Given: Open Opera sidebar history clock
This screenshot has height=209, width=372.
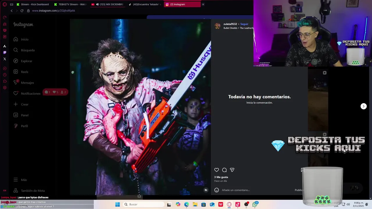Looking at the screenshot, I should click(5, 75).
